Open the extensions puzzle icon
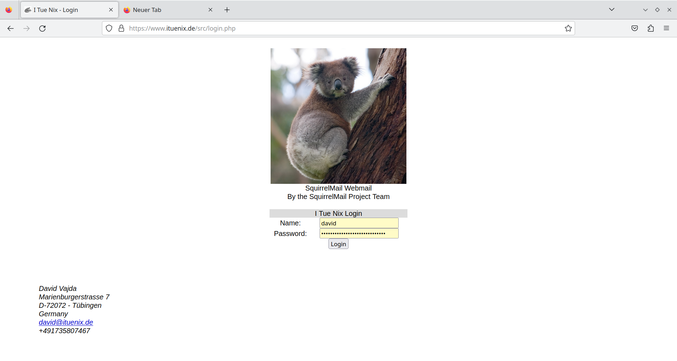 click(651, 29)
